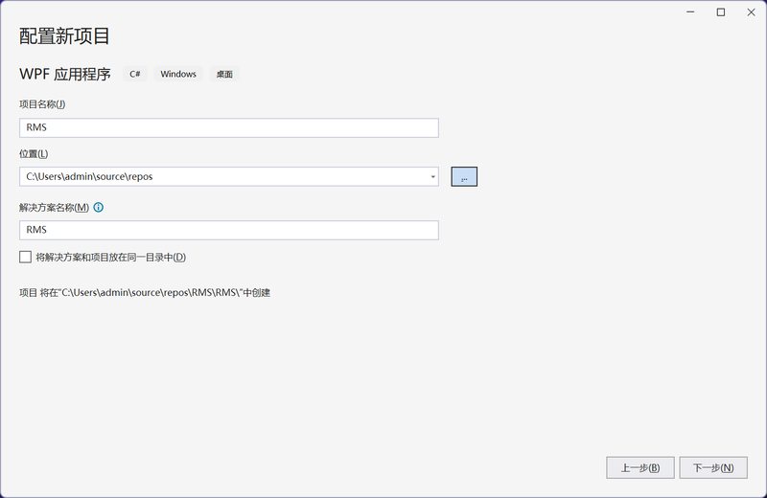Enable 将解决方案和项目放在同一目录中 checkbox
Viewport: 767px width, 498px height.
pyautogui.click(x=25, y=257)
